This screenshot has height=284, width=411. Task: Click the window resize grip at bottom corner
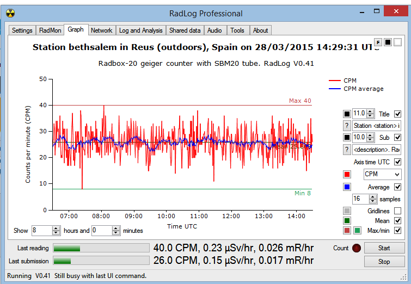pyautogui.click(x=403, y=277)
